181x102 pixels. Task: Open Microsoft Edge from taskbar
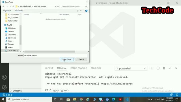[x=114, y=99]
